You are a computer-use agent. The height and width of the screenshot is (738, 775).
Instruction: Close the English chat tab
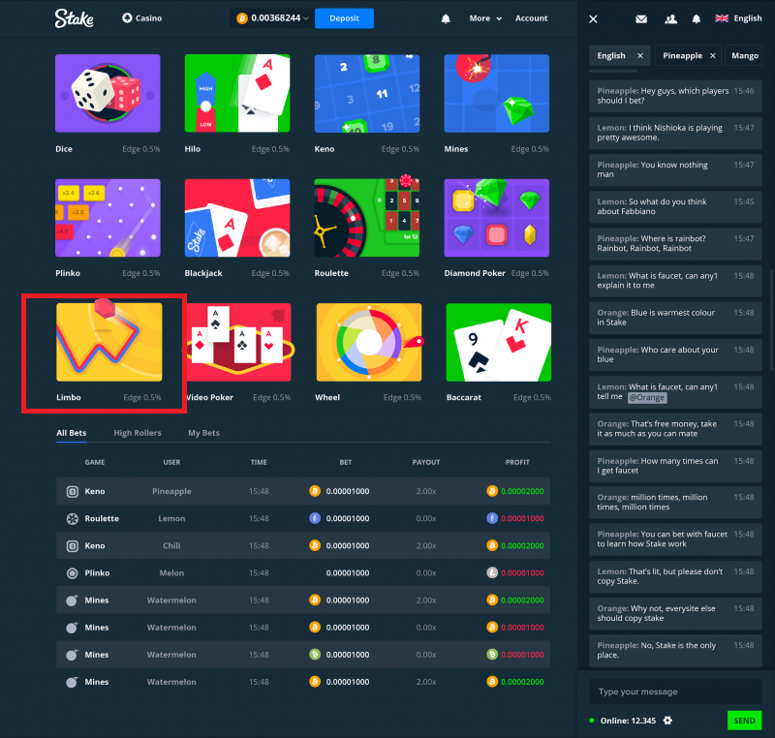pos(640,56)
